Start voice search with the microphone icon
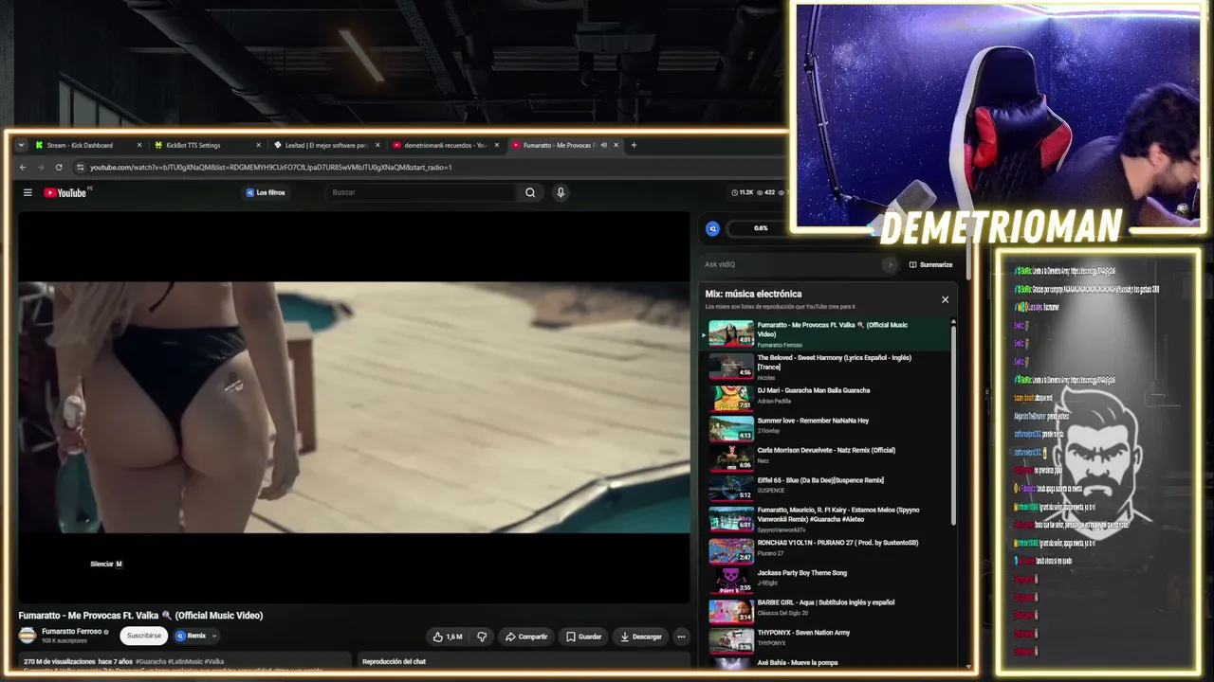 (x=561, y=192)
